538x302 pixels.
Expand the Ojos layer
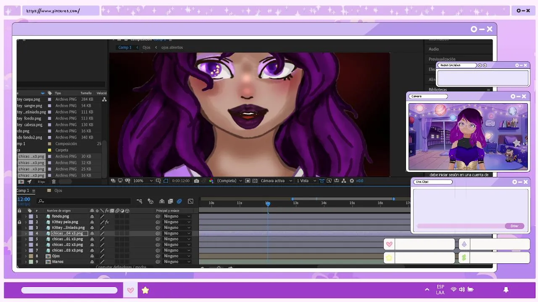pos(26,256)
